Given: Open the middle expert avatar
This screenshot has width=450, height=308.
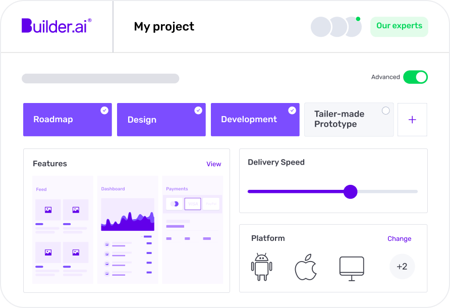Looking at the screenshot, I should [x=338, y=27].
